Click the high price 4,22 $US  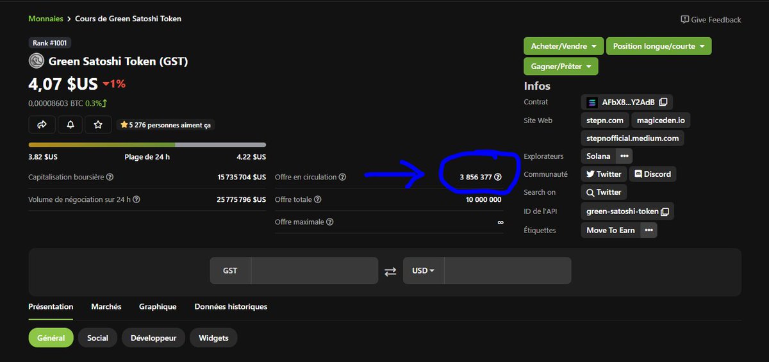pos(251,157)
